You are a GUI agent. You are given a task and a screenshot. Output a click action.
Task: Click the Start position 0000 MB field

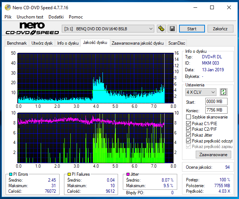tap(216, 102)
